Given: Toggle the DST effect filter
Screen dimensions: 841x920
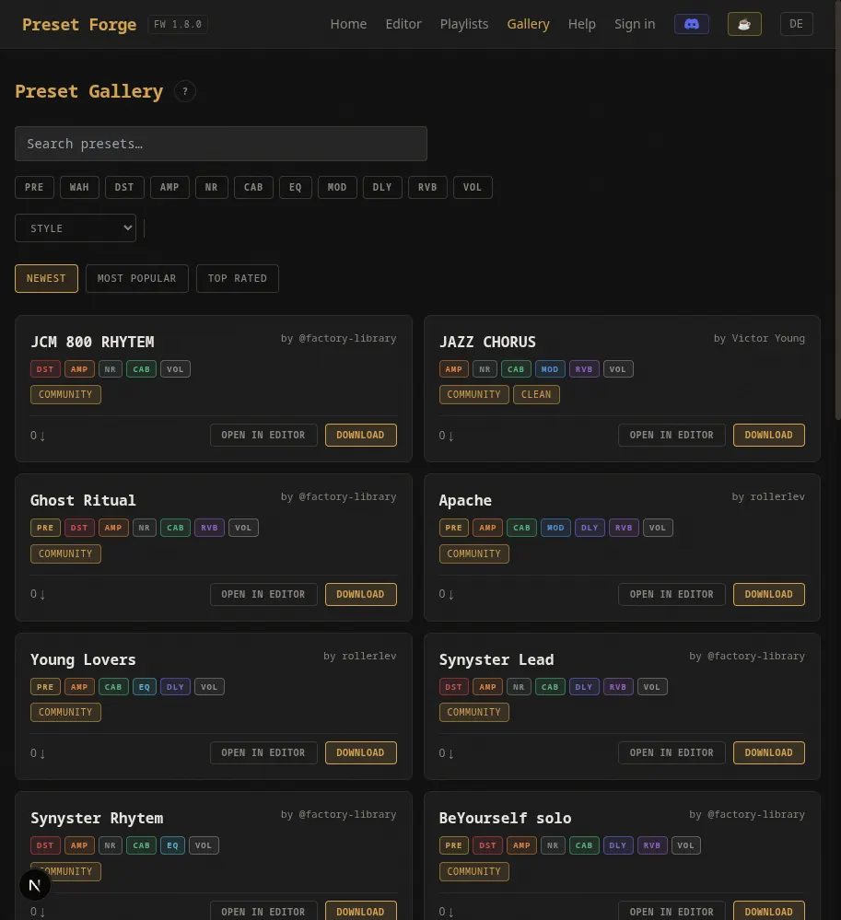Looking at the screenshot, I should tap(124, 187).
